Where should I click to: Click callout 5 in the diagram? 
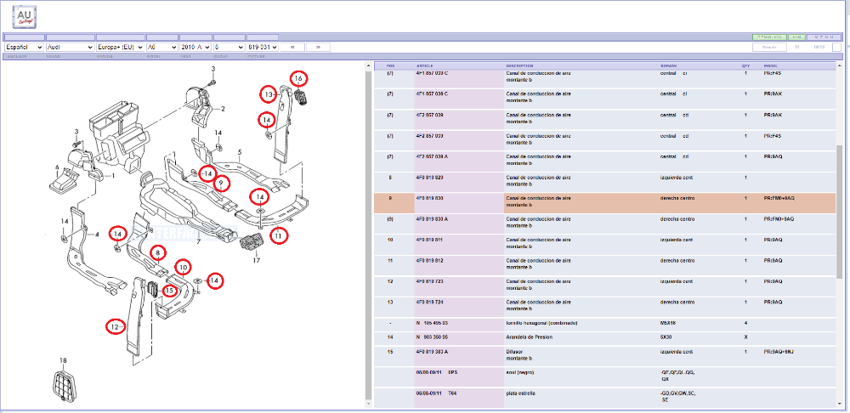240,152
